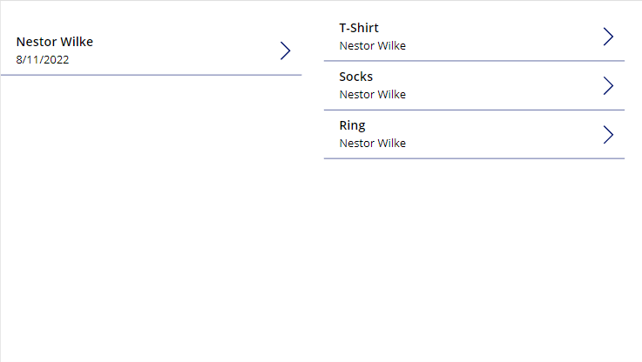Click separator line below 8/11/2022 date
The image size is (642, 362).
click(x=151, y=75)
